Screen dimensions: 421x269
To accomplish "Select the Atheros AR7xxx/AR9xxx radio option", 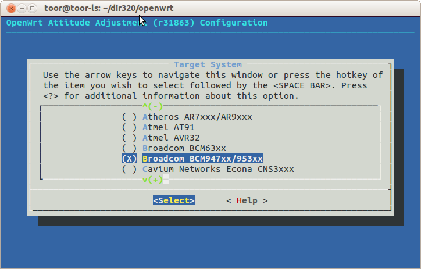I will [129, 117].
